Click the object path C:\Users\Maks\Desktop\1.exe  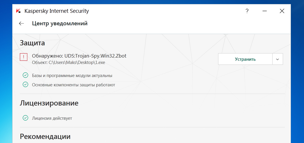tap(68, 62)
